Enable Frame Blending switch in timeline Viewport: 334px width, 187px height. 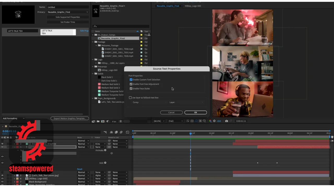click(116, 132)
